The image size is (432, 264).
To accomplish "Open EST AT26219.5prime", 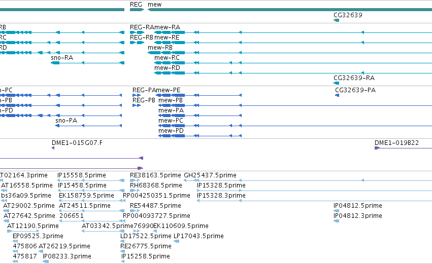I will pyautogui.click(x=64, y=247).
